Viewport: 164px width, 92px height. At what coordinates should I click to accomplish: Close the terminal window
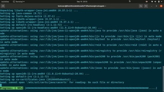(x=161, y=6)
